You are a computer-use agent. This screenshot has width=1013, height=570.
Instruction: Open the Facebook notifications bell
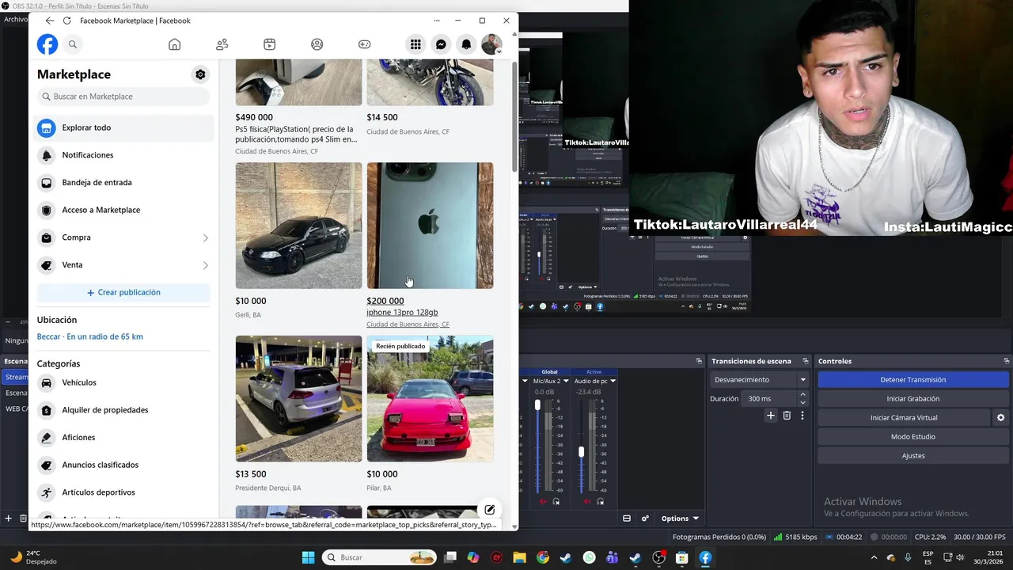point(466,44)
